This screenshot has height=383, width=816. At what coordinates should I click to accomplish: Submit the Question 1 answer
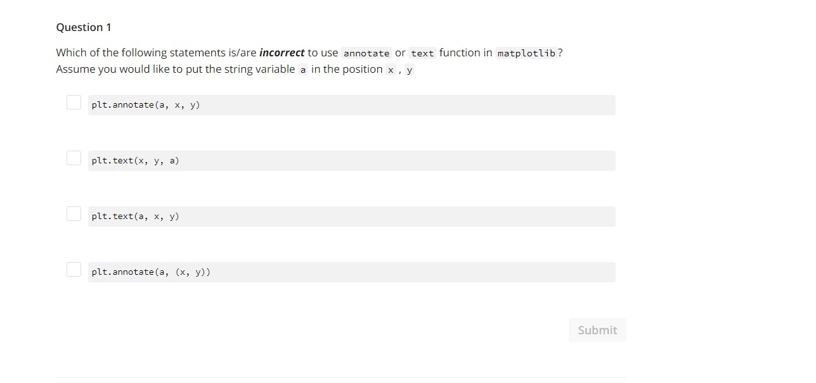(x=597, y=330)
